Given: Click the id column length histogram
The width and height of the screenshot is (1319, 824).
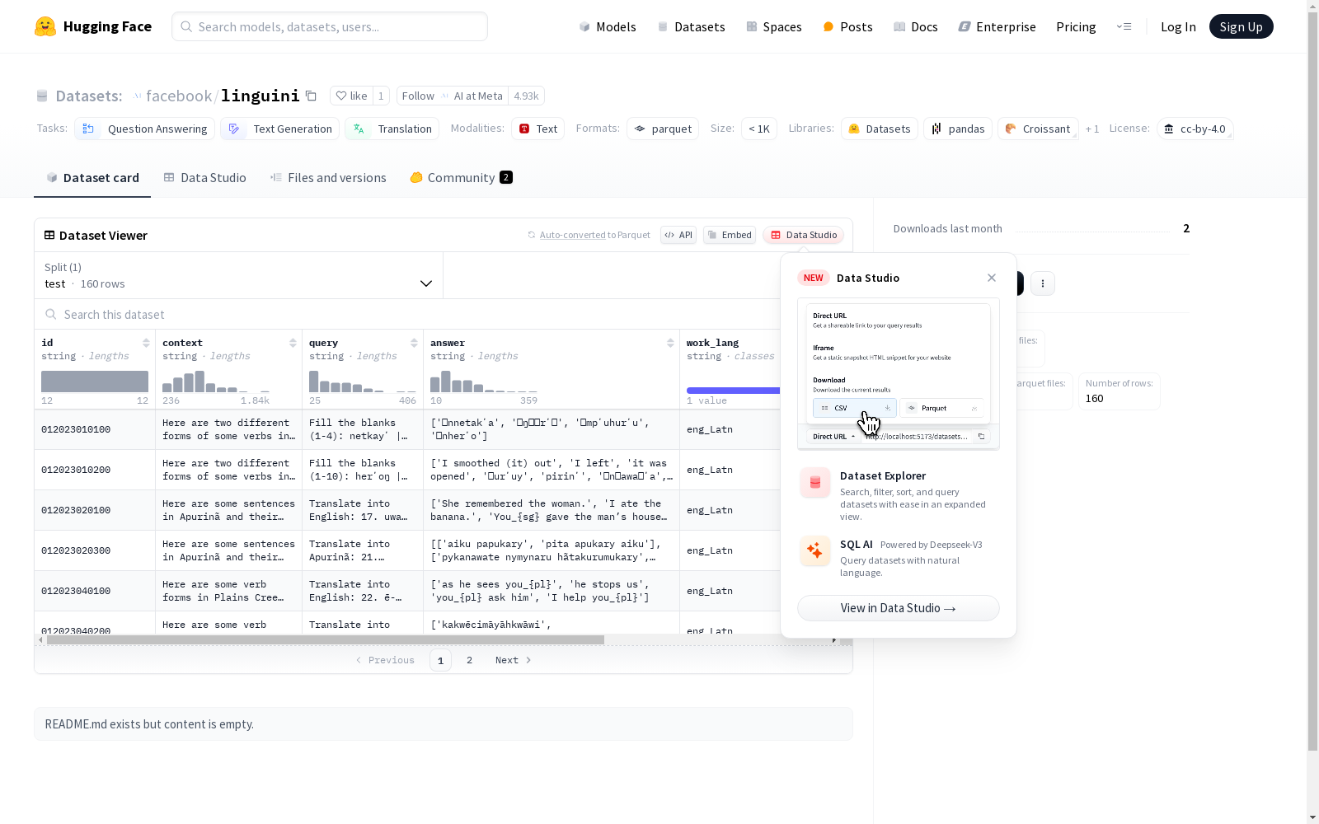Looking at the screenshot, I should 95,382.
